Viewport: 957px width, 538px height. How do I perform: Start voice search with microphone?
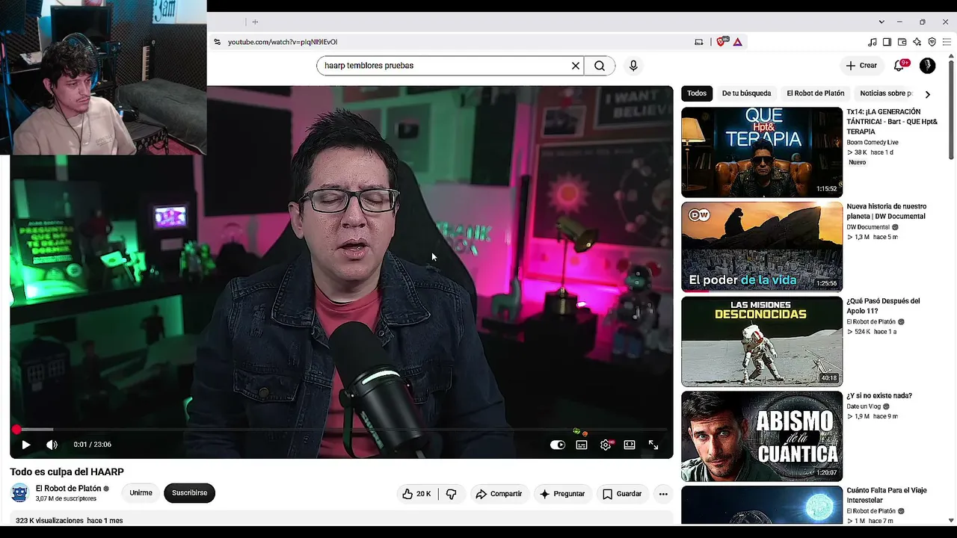(x=633, y=66)
